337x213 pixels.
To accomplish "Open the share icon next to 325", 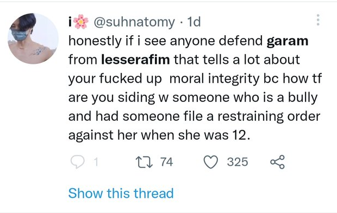I will 277,162.
